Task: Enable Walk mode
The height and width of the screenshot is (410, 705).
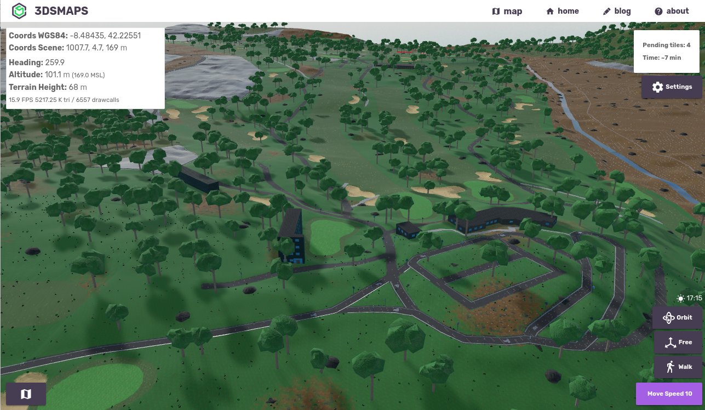Action: click(x=678, y=367)
